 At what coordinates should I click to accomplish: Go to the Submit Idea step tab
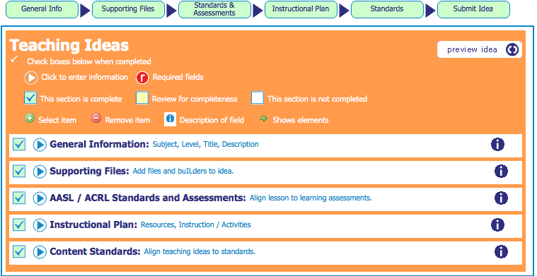click(x=473, y=9)
